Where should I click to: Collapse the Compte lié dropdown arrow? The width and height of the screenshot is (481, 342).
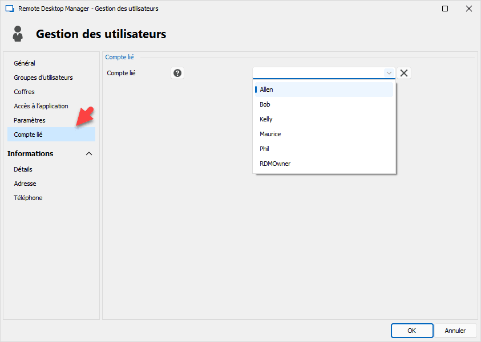[x=389, y=73]
